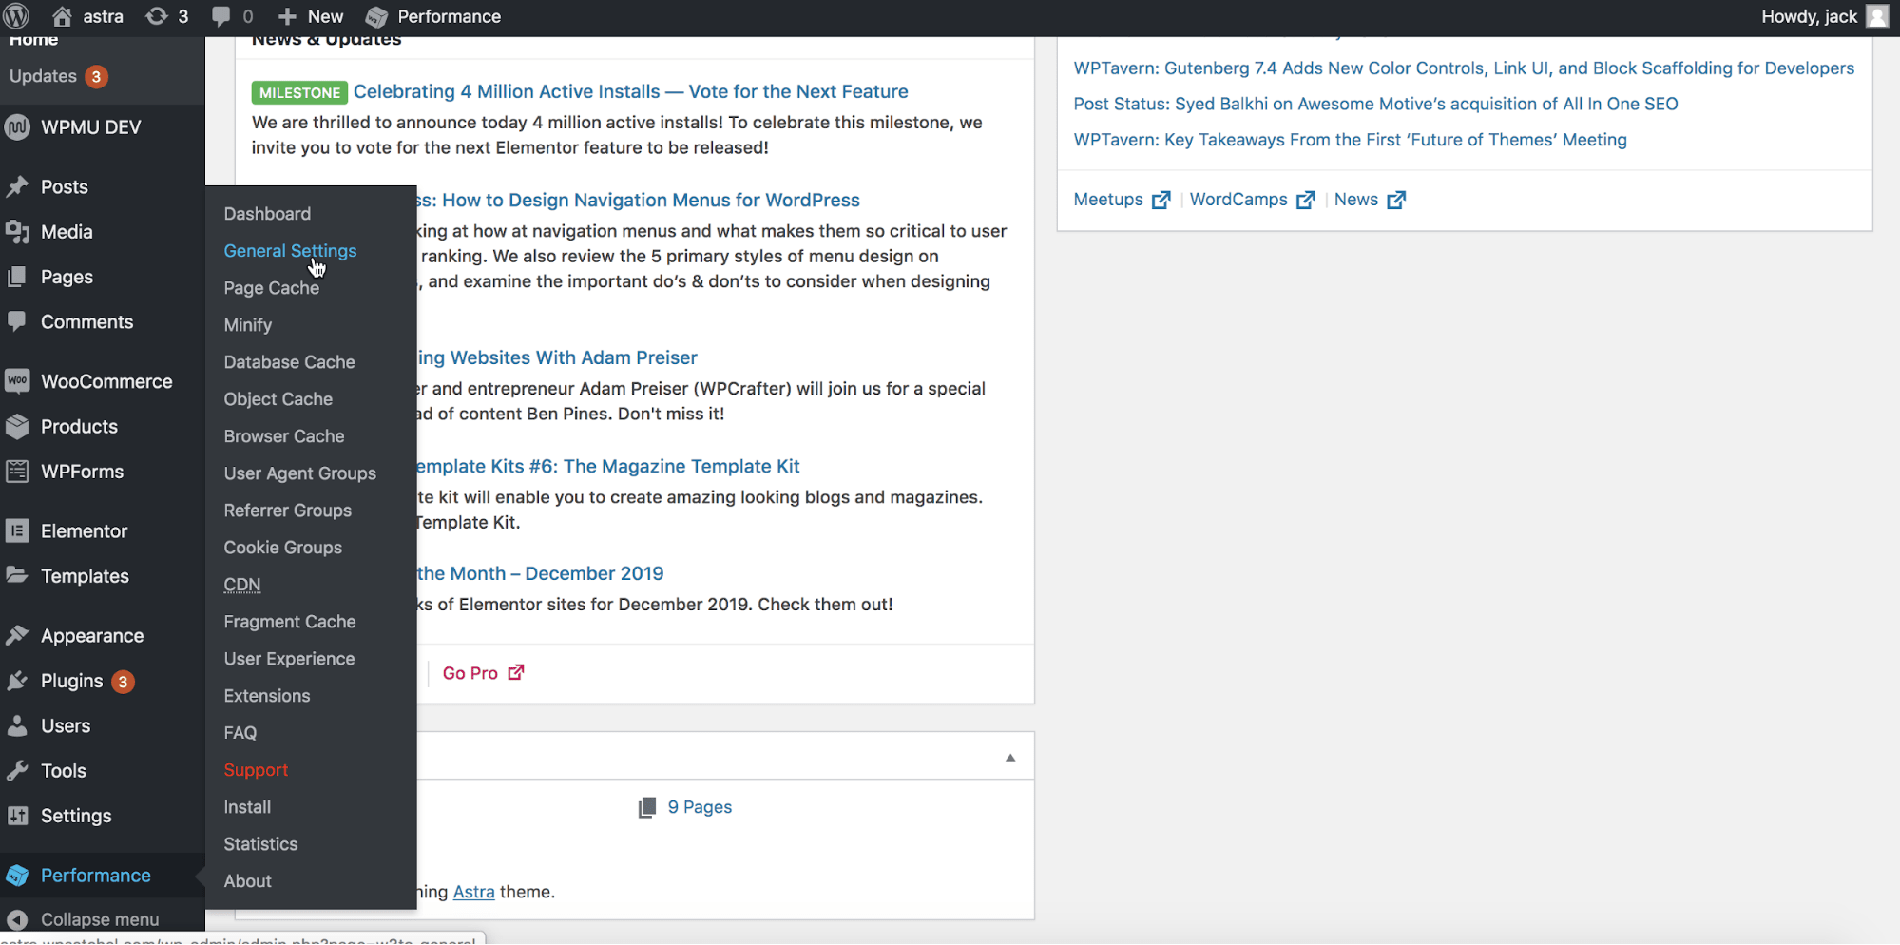This screenshot has height=945, width=1900.
Task: Open Minify in the Performance submenu
Action: [247, 325]
